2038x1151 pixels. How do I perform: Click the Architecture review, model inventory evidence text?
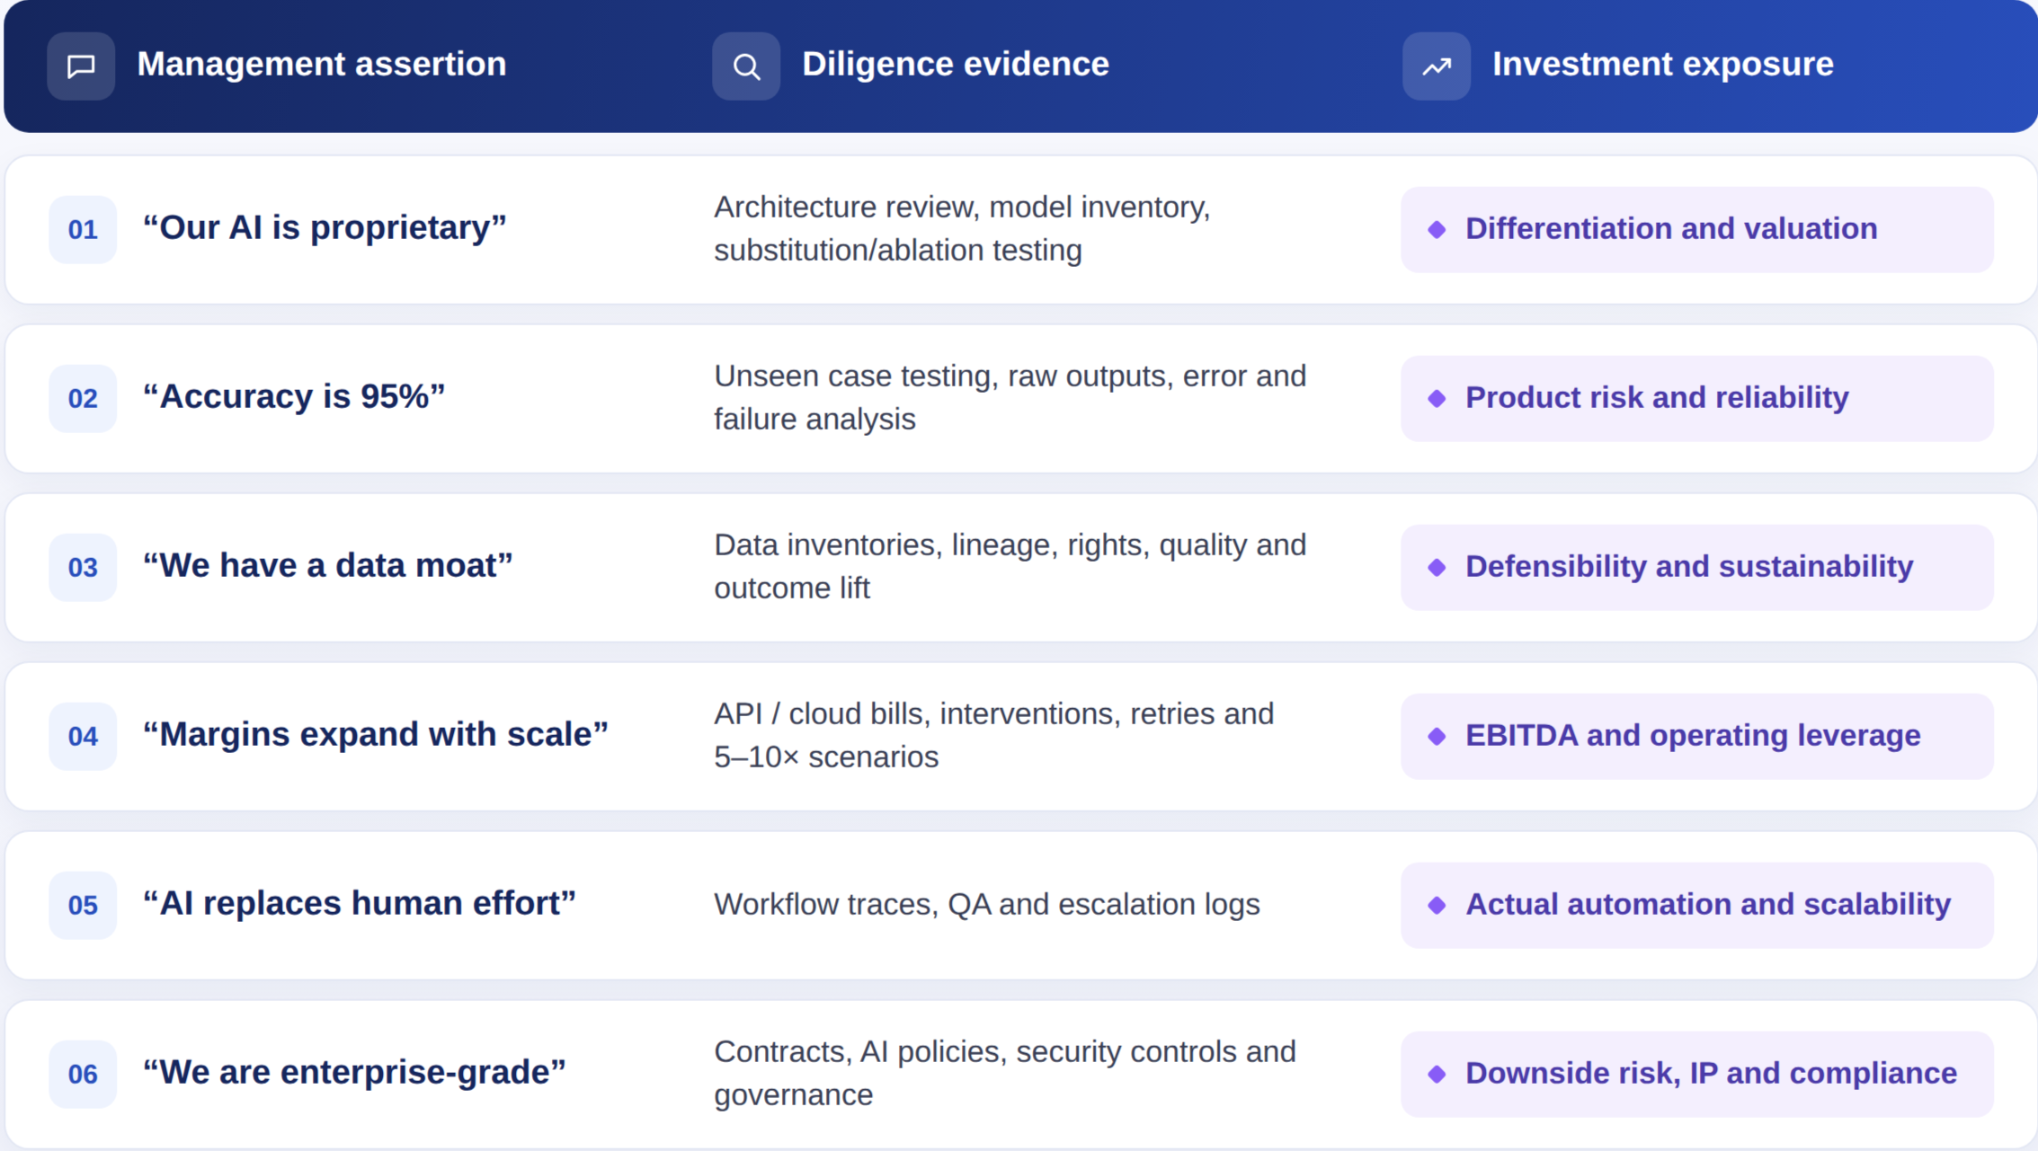tap(962, 228)
